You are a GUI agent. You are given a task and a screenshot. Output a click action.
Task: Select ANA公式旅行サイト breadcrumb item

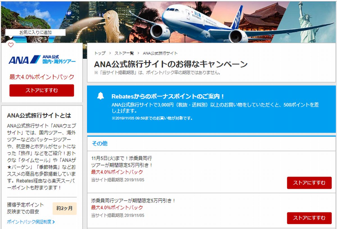[x=160, y=53]
